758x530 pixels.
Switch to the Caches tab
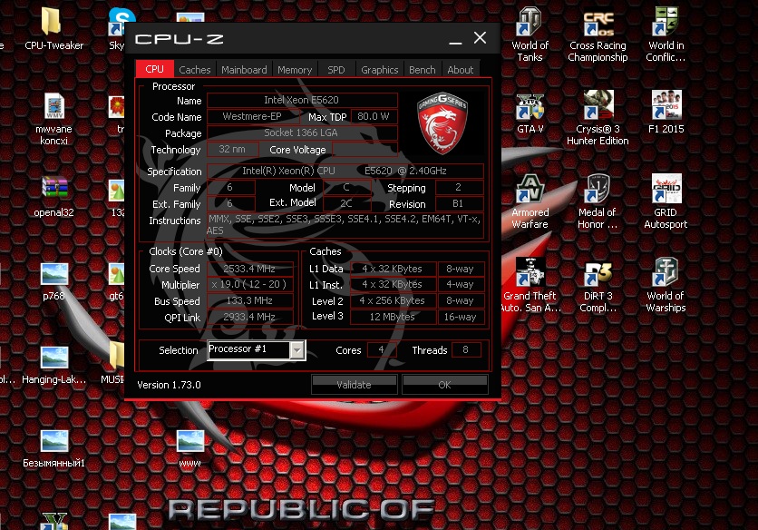click(194, 70)
